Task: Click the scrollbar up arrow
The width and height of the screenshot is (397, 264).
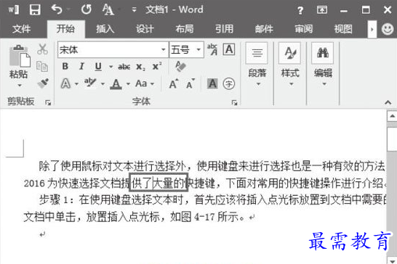Action: coord(392,116)
